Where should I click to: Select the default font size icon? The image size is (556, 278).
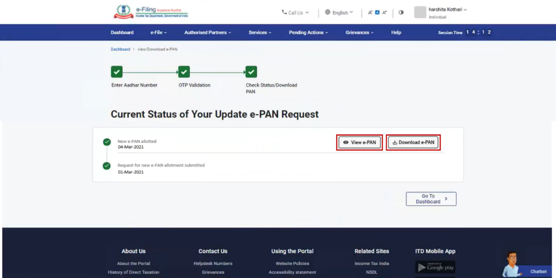[x=377, y=12]
